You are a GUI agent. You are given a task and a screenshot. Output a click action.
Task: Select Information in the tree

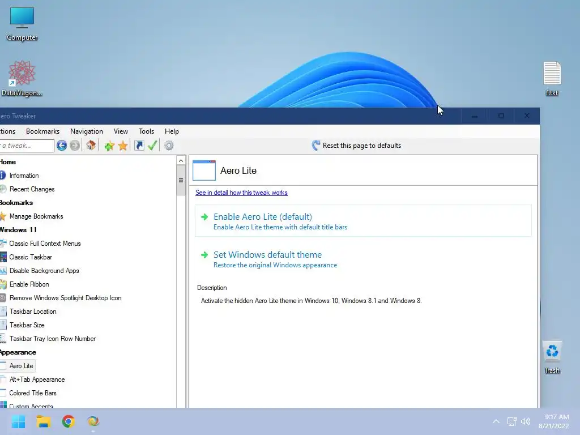click(24, 176)
